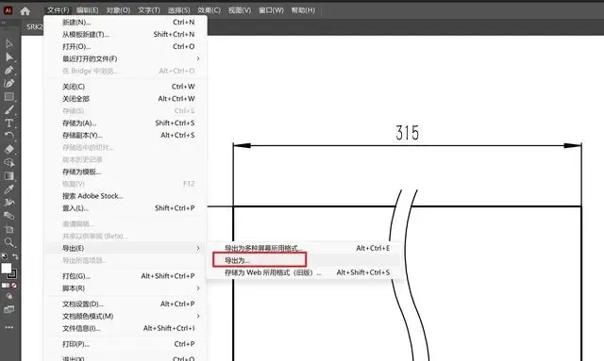Image resolution: width=604 pixels, height=361 pixels.
Task: Expand the 导出(E) submenu
Action: (126, 248)
